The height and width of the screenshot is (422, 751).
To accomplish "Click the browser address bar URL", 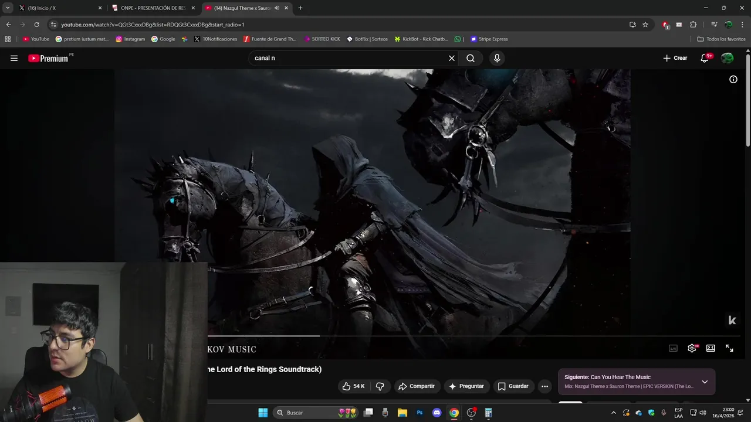I will coord(153,25).
